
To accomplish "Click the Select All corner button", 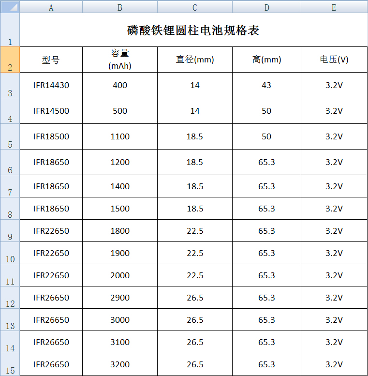I will tap(10, 7).
